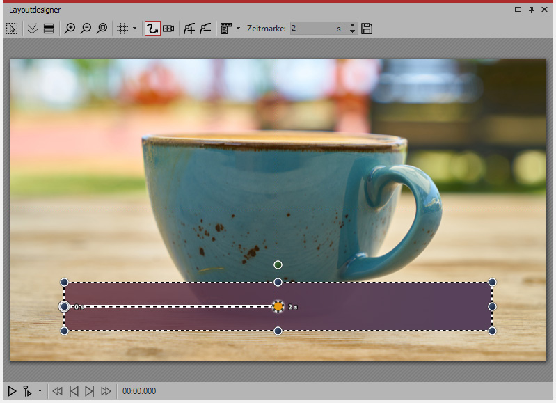Open the grid options dropdown arrow
The height and width of the screenshot is (403, 556).
134,29
